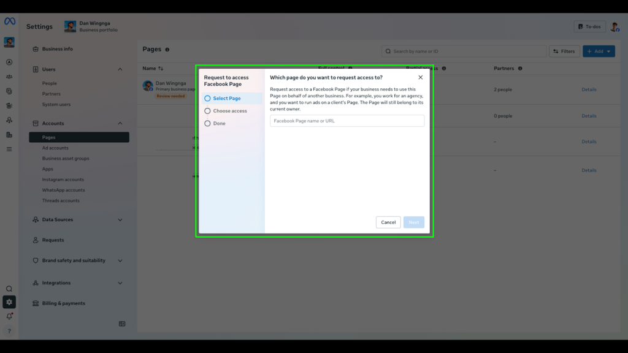The image size is (628, 353).
Task: Open the help question mark icon
Action: [9, 331]
